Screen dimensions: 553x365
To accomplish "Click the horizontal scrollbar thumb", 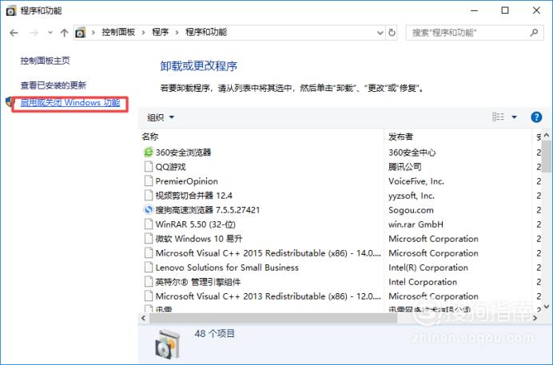I will pyautogui.click(x=273, y=318).
